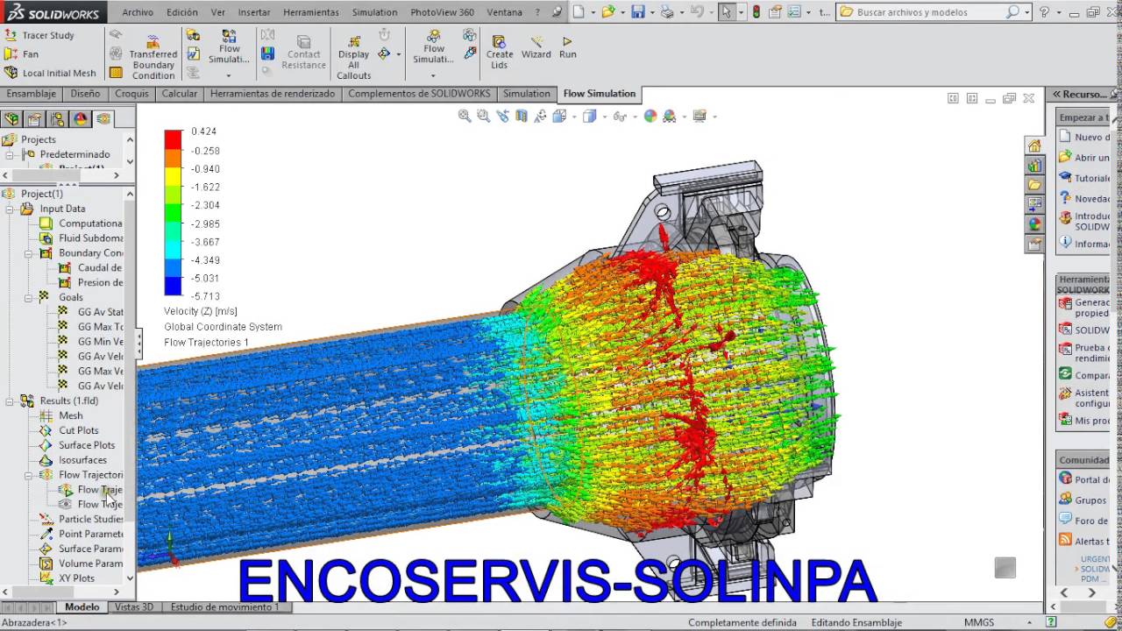Click the home icon in the task pane
Image resolution: width=1122 pixels, height=631 pixels.
coord(1034,146)
